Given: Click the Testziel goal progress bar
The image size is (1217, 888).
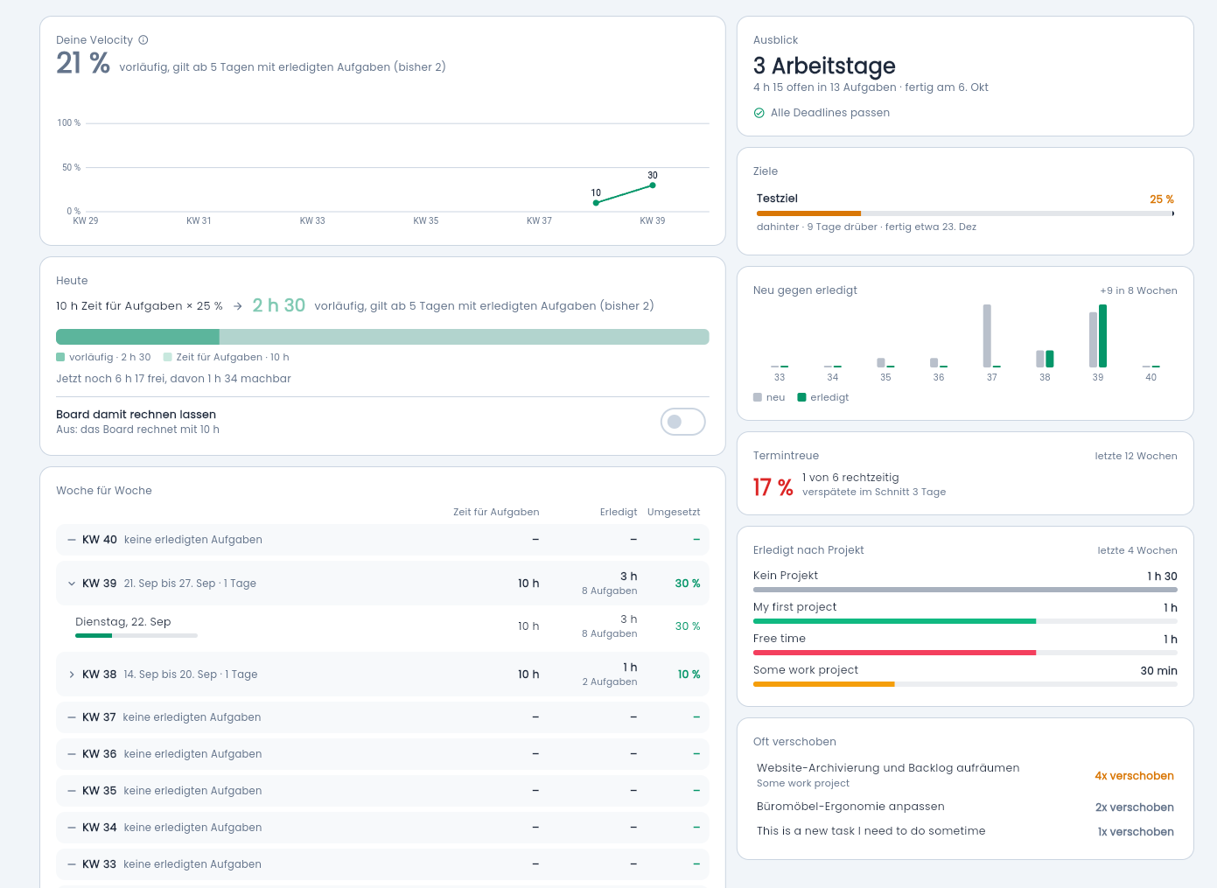Looking at the screenshot, I should pos(965,213).
